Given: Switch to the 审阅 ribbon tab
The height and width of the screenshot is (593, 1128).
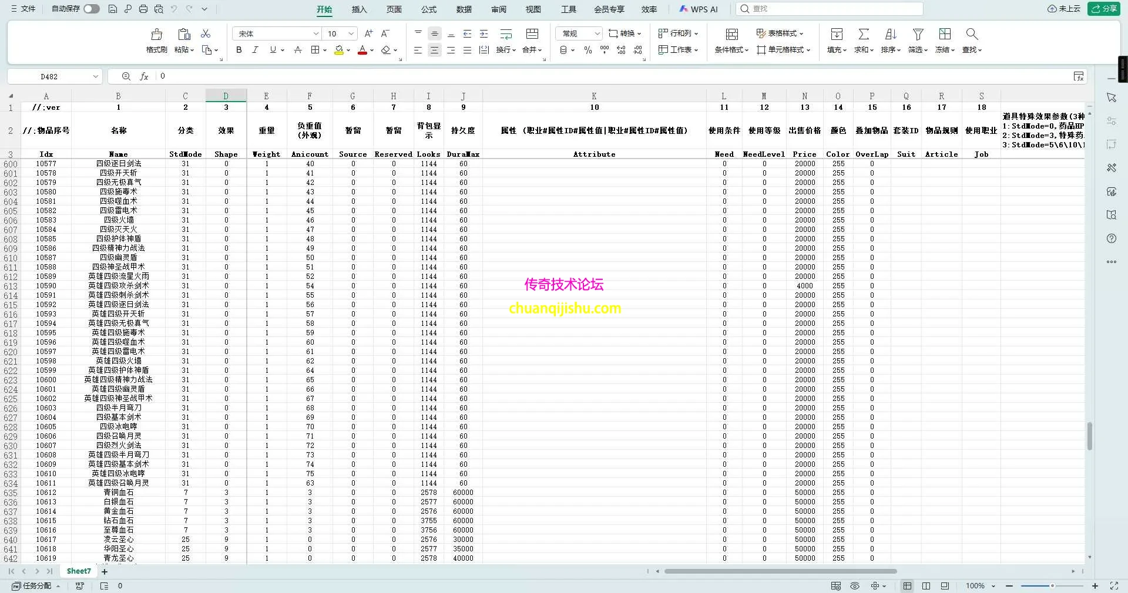Looking at the screenshot, I should tap(499, 9).
